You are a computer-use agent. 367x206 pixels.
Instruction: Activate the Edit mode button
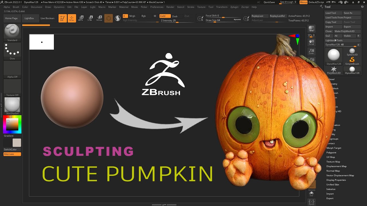[63, 18]
